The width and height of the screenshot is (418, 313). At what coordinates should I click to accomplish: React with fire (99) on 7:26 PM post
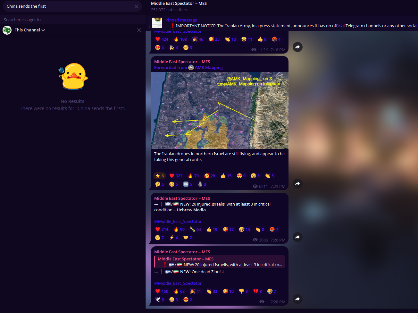pyautogui.click(x=180, y=230)
